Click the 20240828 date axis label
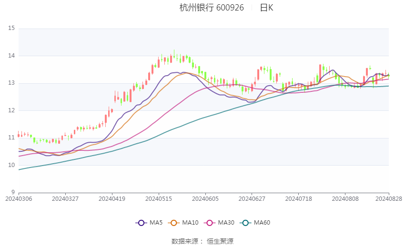Viewport: 405px width, 246px height. point(389,199)
